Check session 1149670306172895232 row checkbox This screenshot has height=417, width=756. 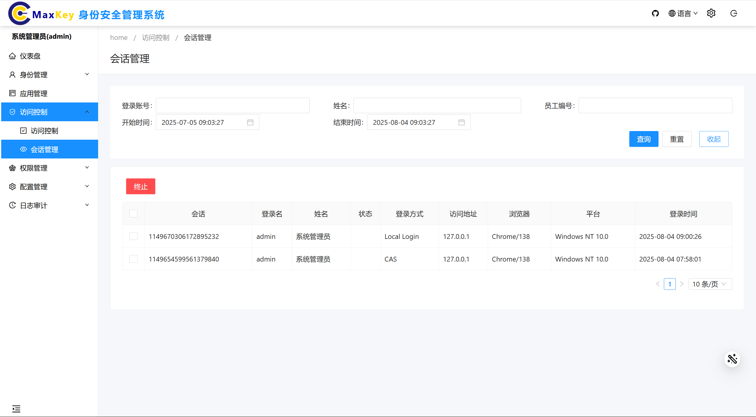point(133,236)
